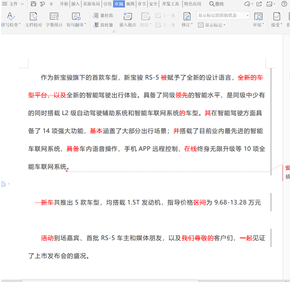Image resolution: width=290 pixels, height=282 pixels.
Task: Switch to the 开发工具 tab
Action: [171, 4]
